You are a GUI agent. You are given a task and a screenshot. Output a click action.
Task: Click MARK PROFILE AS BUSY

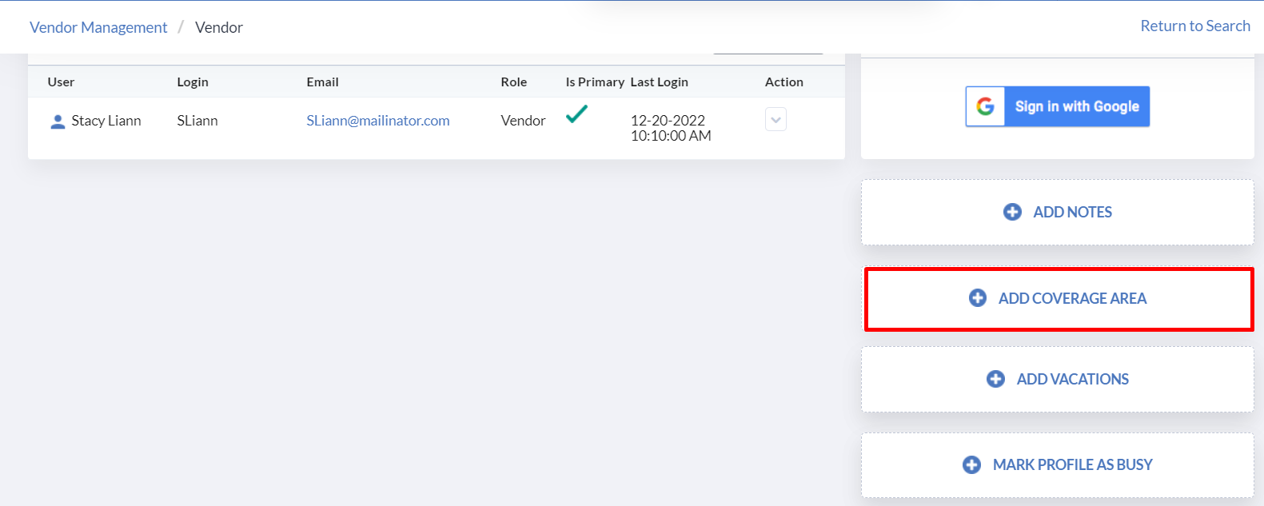tap(1057, 465)
